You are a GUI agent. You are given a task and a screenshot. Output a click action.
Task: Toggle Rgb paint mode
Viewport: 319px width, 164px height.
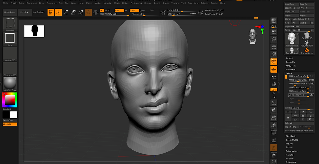pos(119,10)
